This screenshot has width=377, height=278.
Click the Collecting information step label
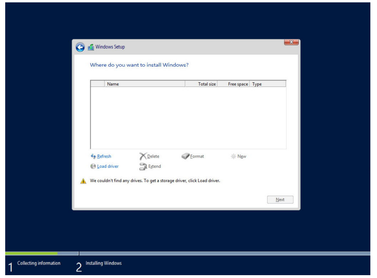pyautogui.click(x=39, y=263)
